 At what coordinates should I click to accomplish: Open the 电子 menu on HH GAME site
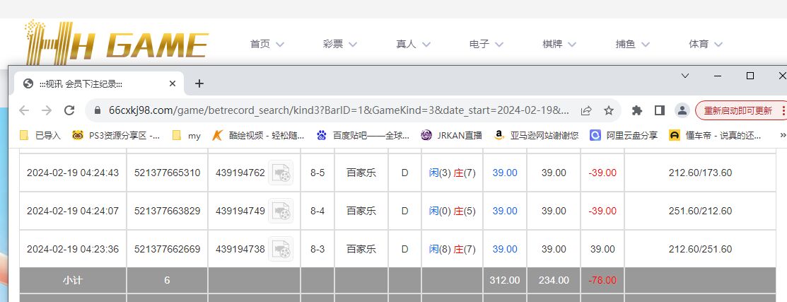[486, 44]
